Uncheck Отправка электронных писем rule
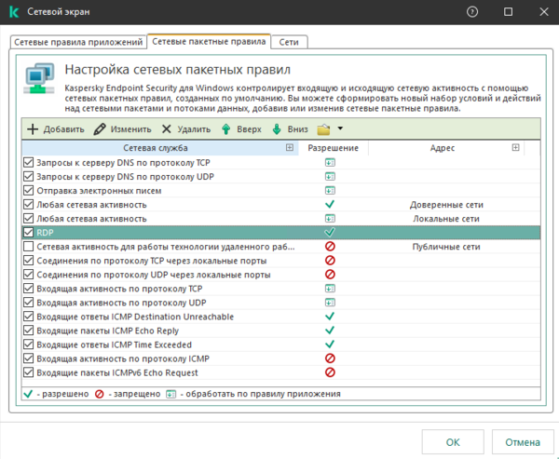The height and width of the screenshot is (459, 559). point(28,190)
